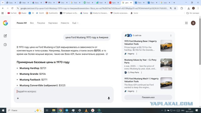The image size is (201, 113).
Task: Open the All bookmarks folder
Action: coord(193,13)
